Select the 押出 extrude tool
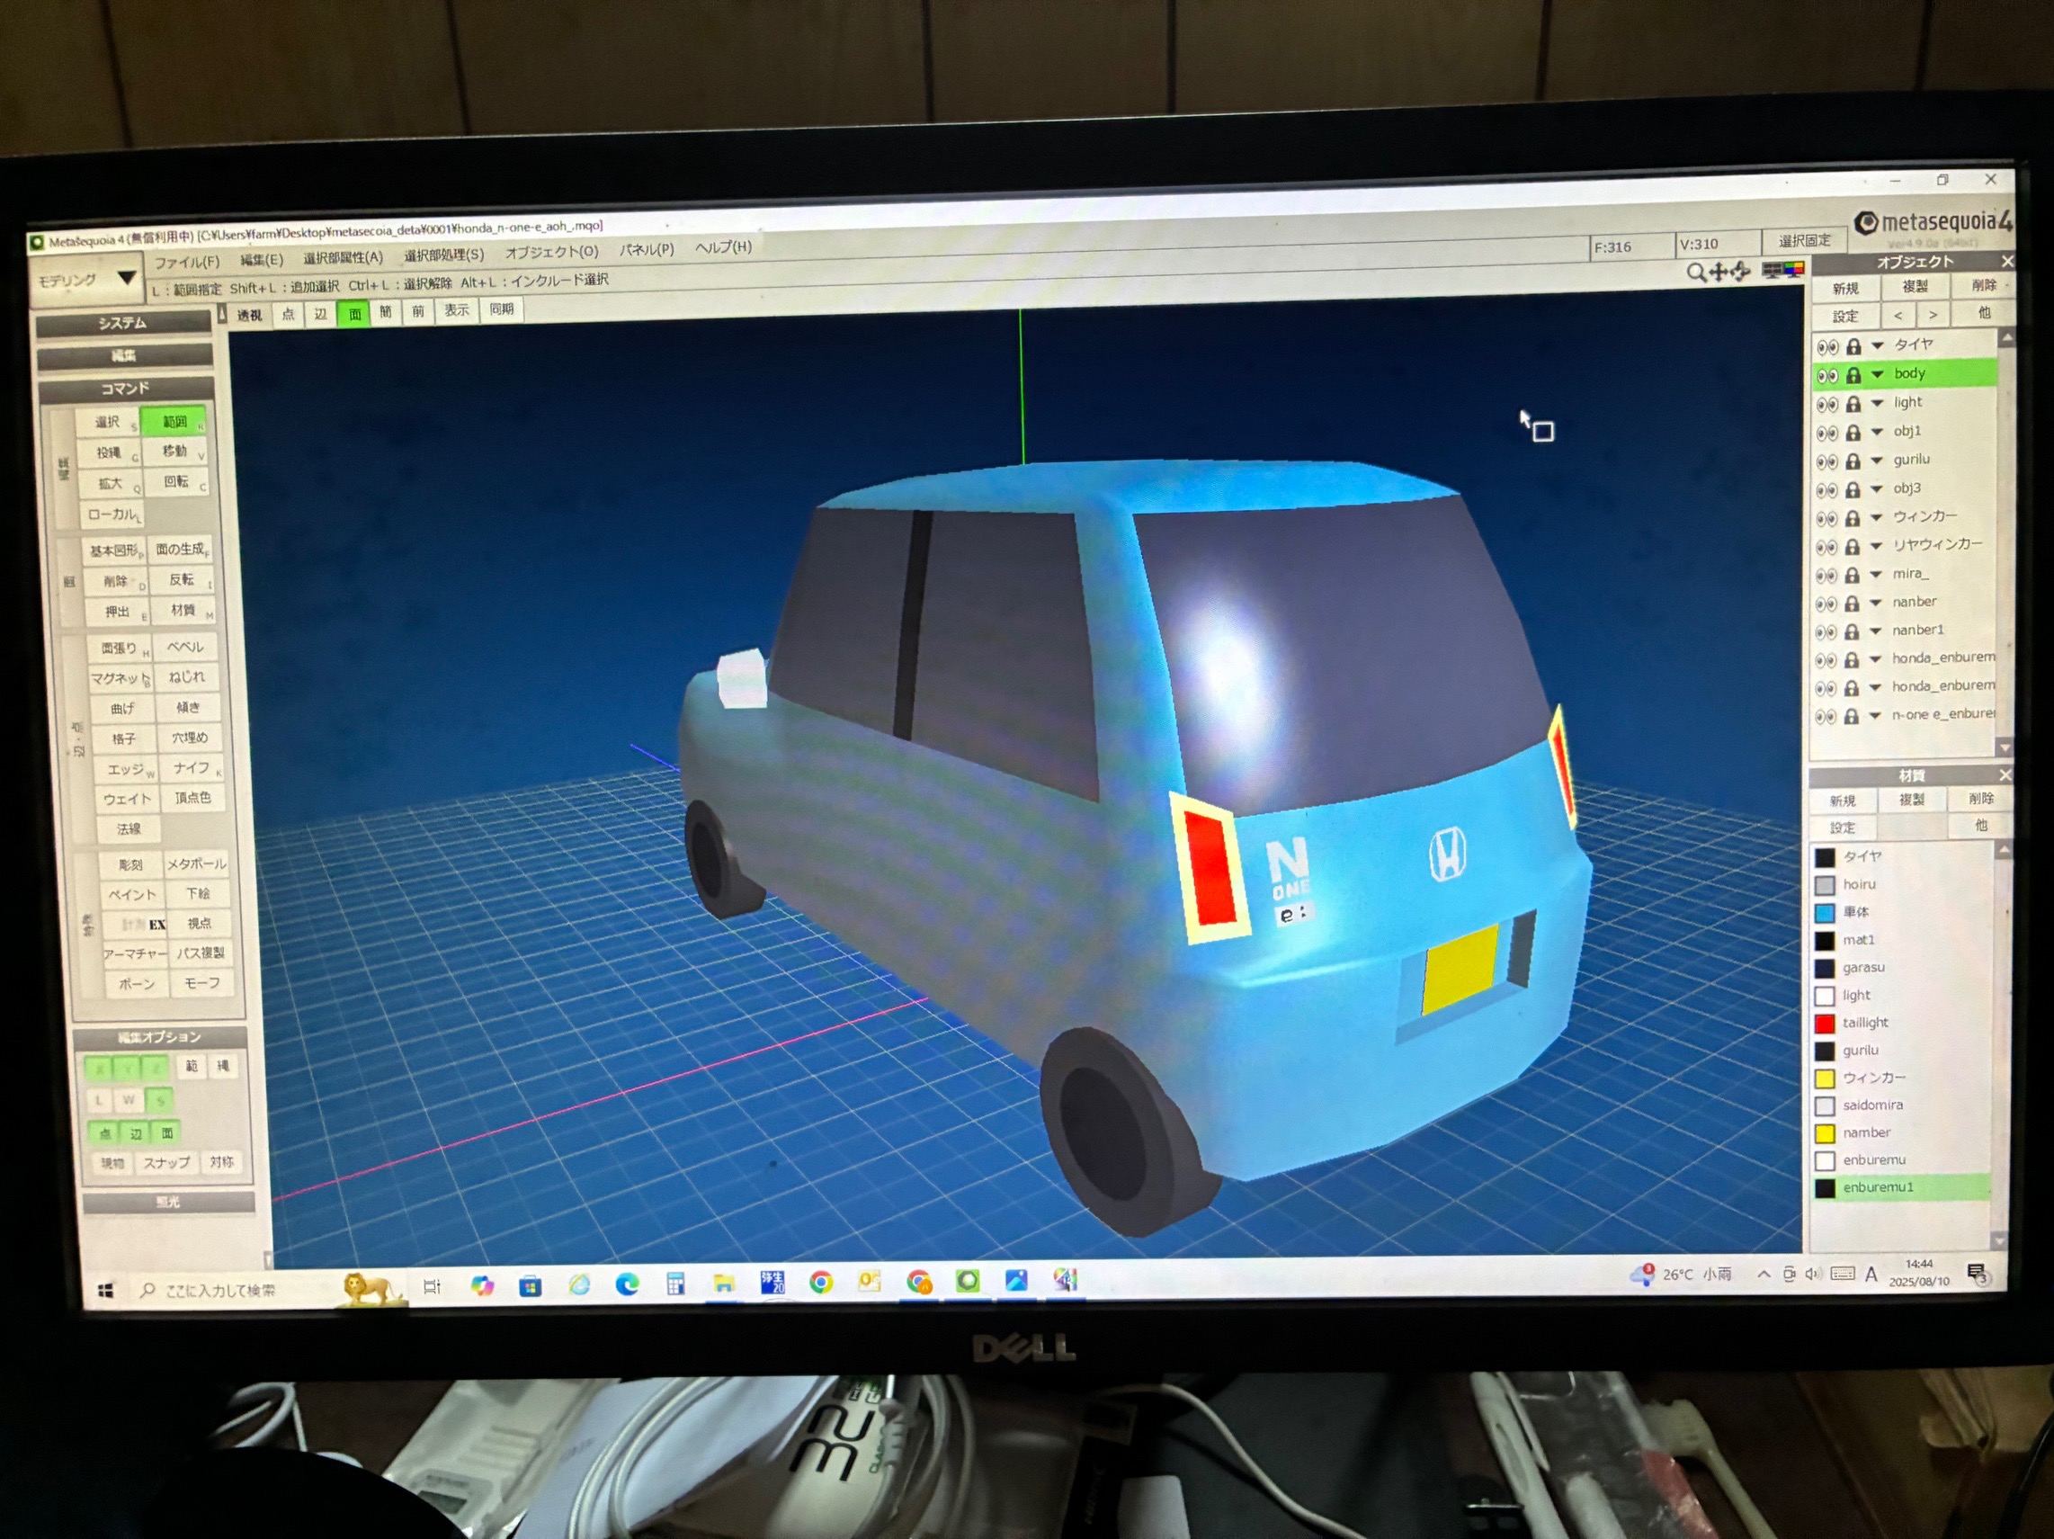The image size is (2054, 1539). (x=117, y=612)
